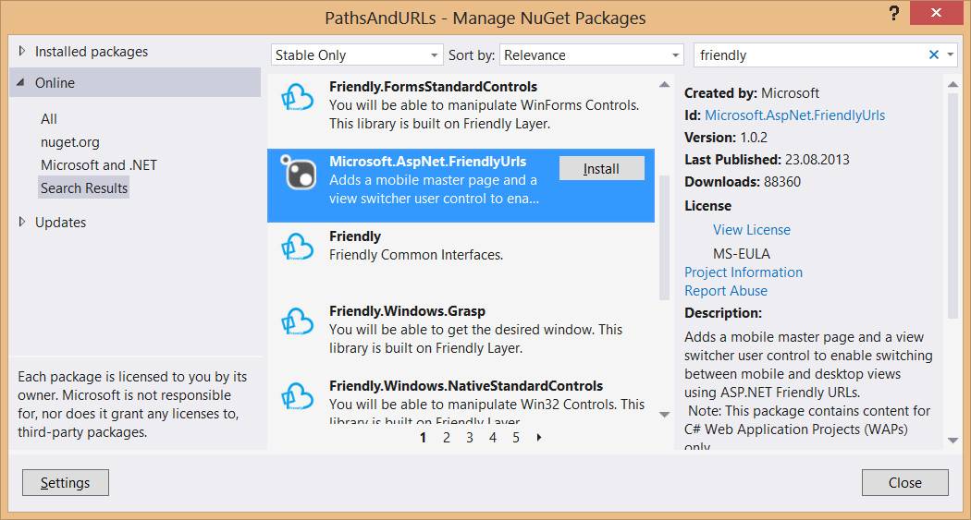Click the package list scroll up arrow
The height and width of the screenshot is (520, 971).
pos(665,85)
